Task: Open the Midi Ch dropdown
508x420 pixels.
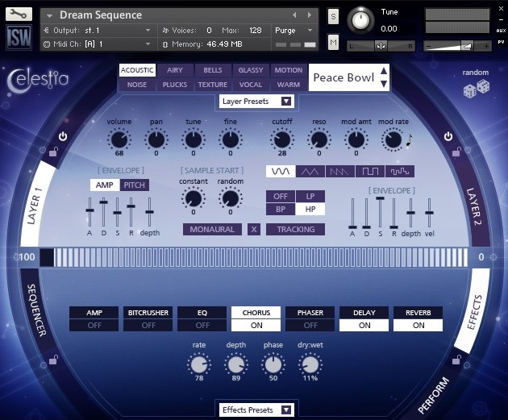Action: point(100,44)
